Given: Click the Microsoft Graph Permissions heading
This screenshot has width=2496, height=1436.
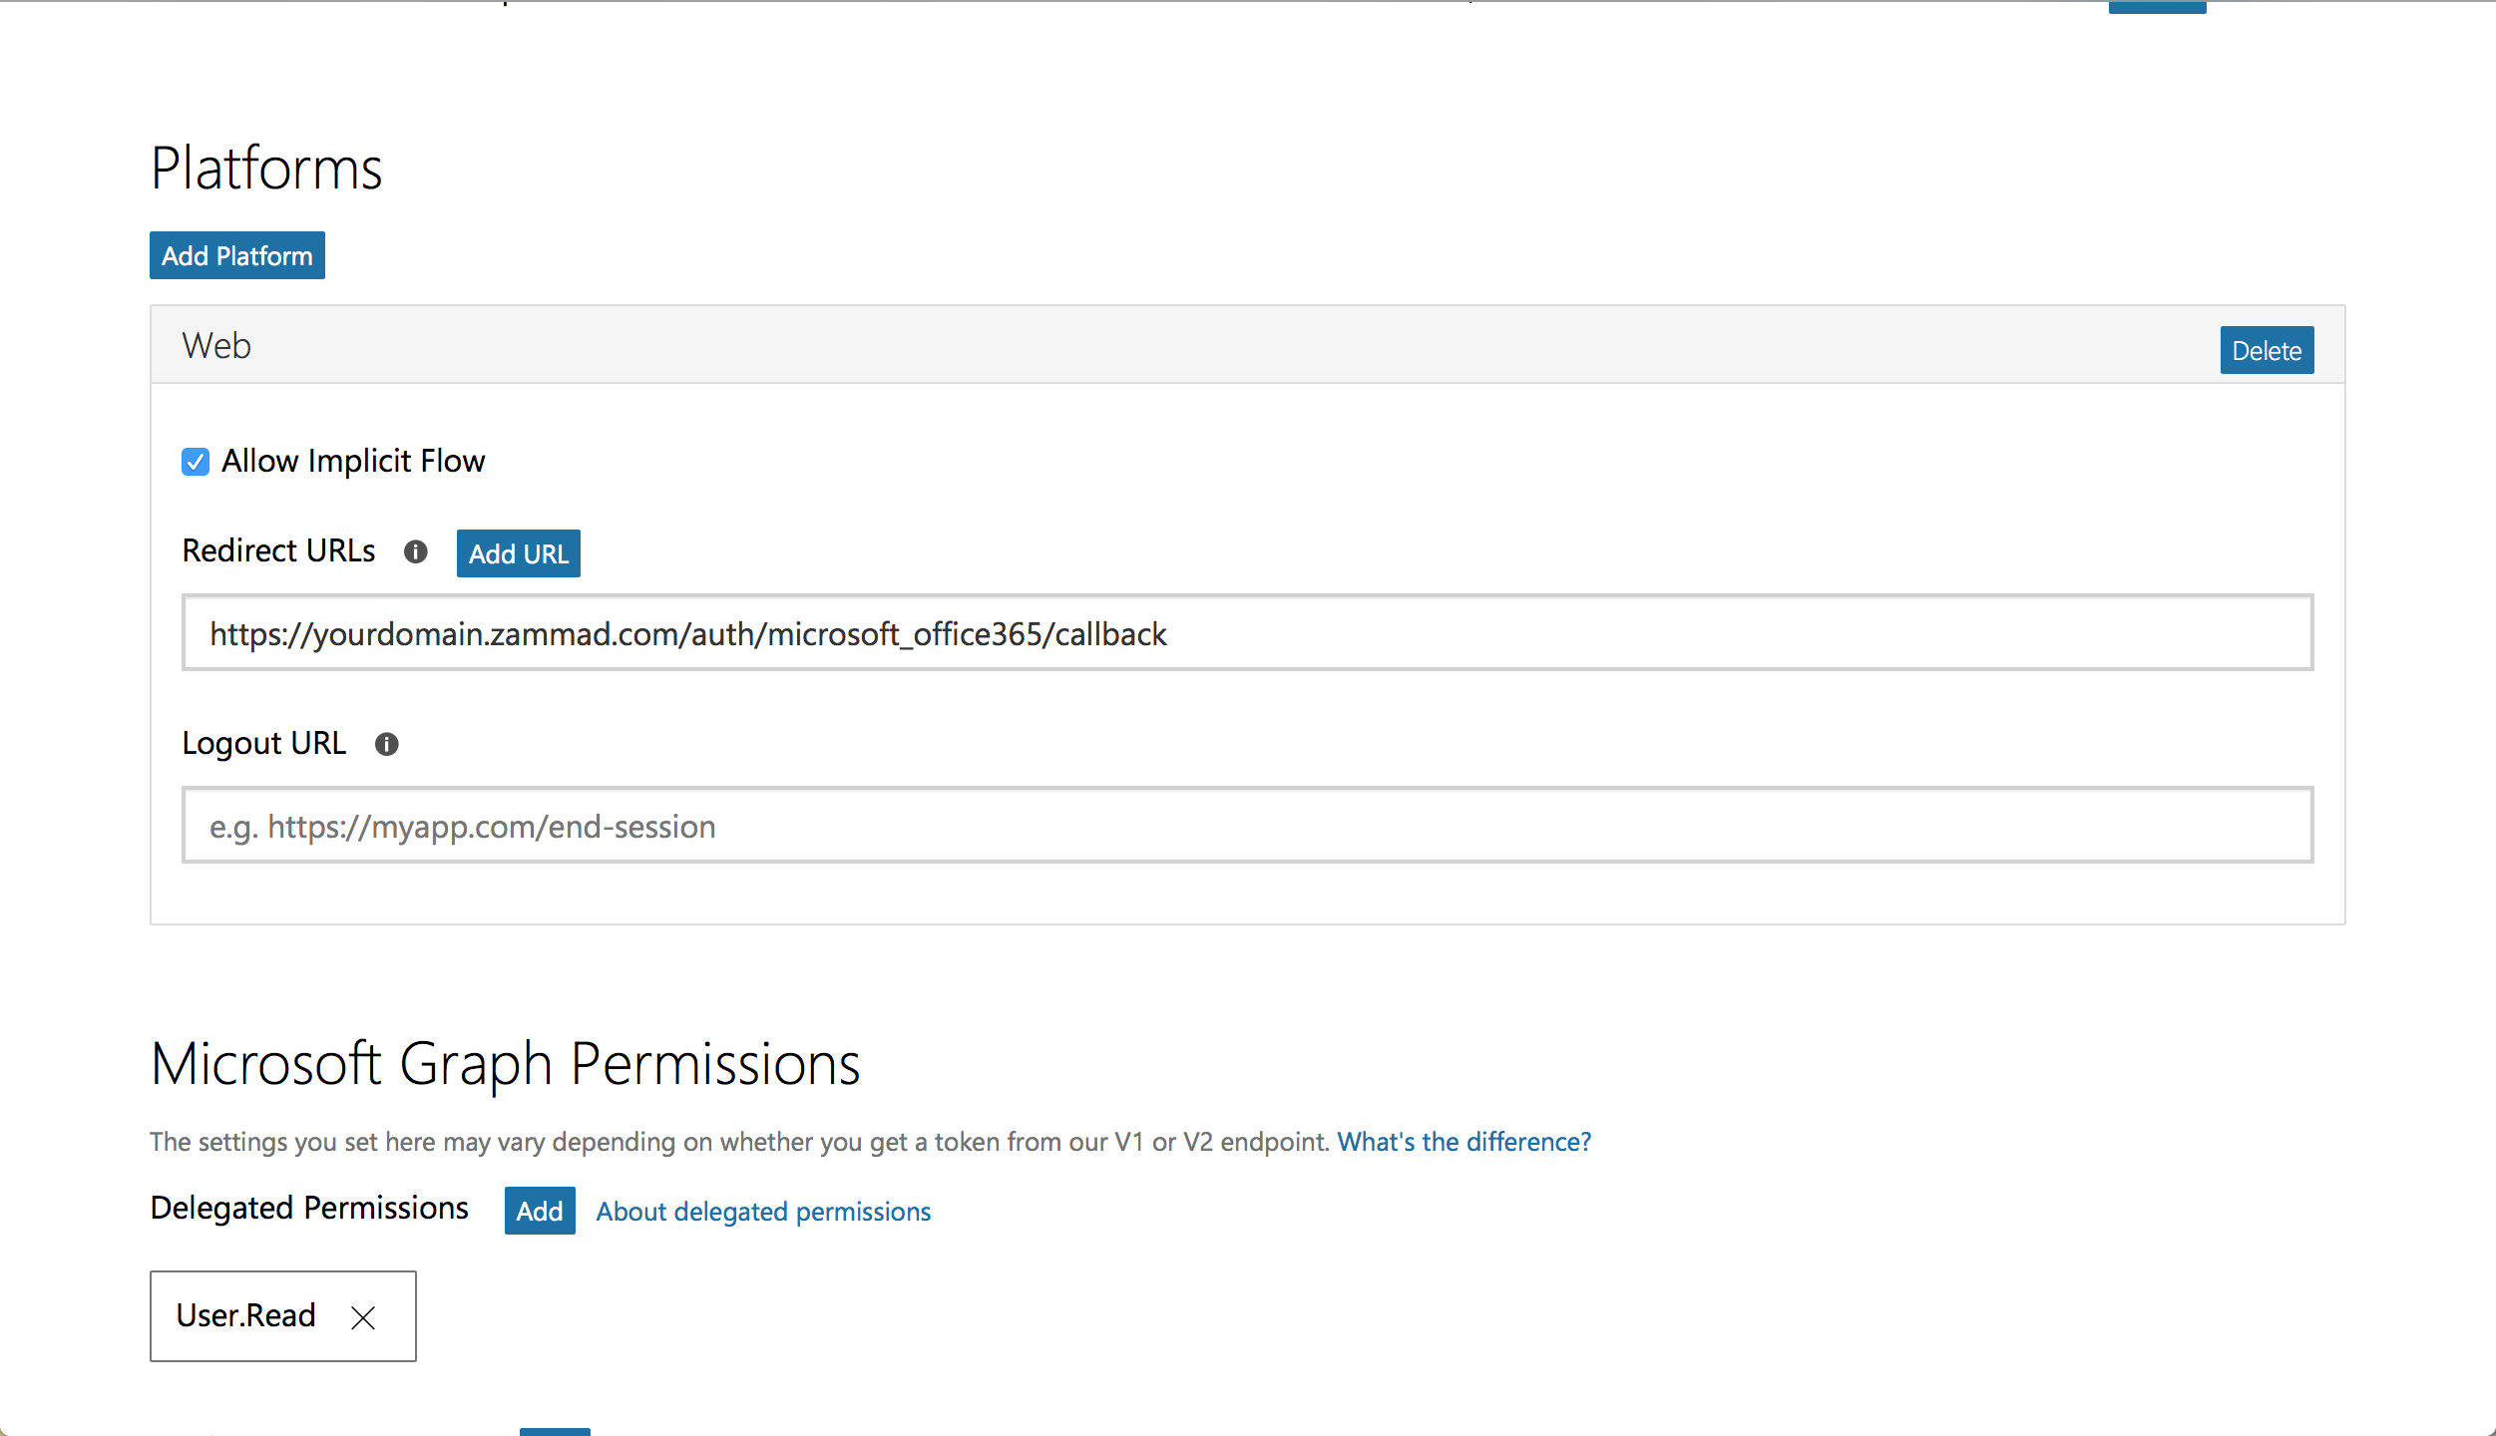Looking at the screenshot, I should pos(506,1063).
